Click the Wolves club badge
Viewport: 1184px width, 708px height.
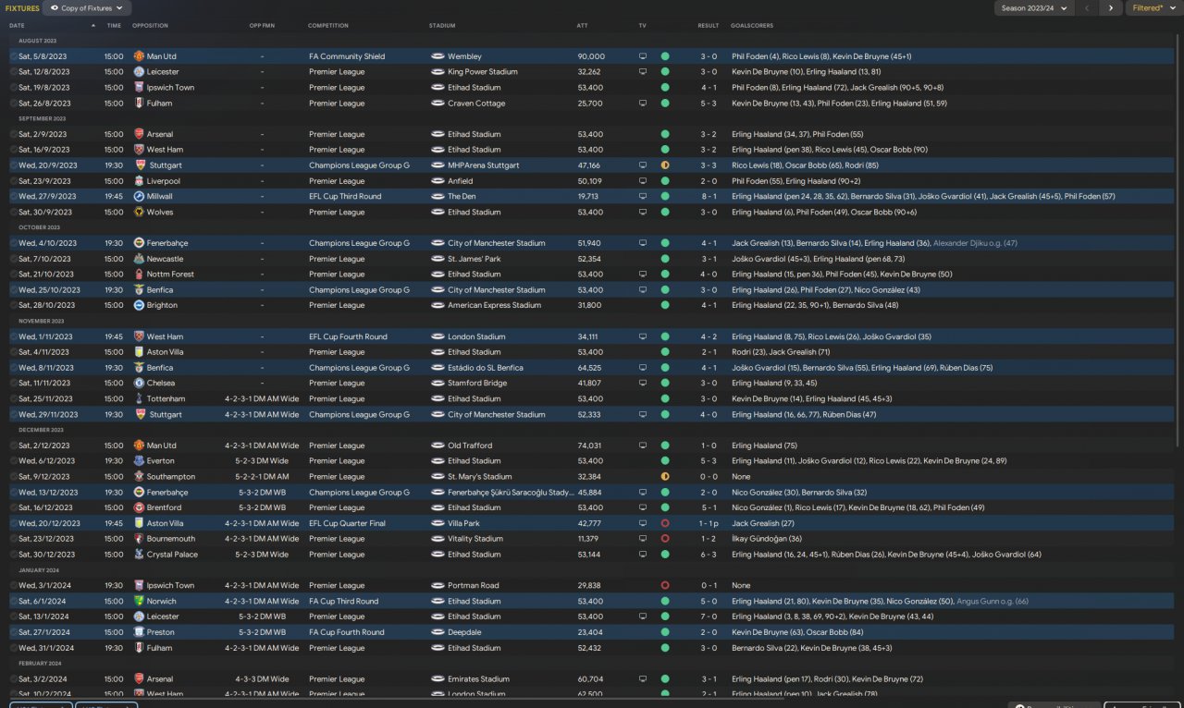coord(139,213)
